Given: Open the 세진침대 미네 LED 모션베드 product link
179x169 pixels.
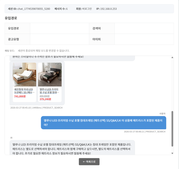Looking at the screenshot, I should click(x=24, y=91).
